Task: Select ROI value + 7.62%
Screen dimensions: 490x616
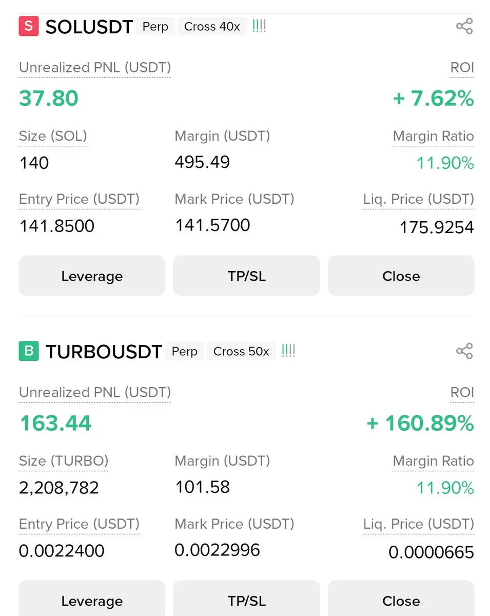Action: 433,98
